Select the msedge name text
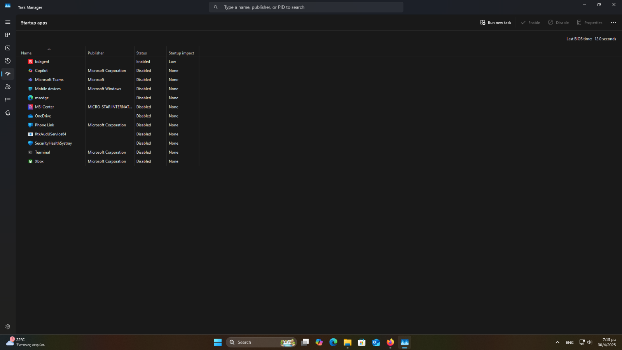Viewport: 622px width, 350px height. (42, 98)
